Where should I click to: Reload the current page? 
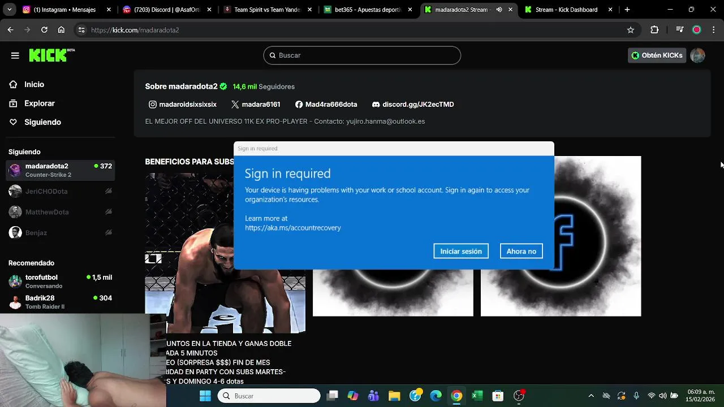(x=44, y=30)
